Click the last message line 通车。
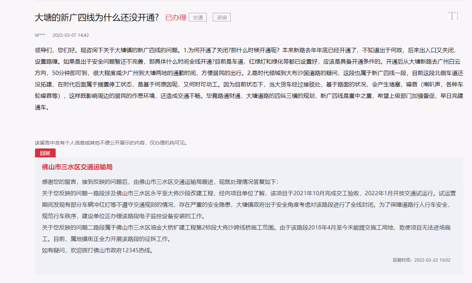472x283 pixels. [42, 107]
